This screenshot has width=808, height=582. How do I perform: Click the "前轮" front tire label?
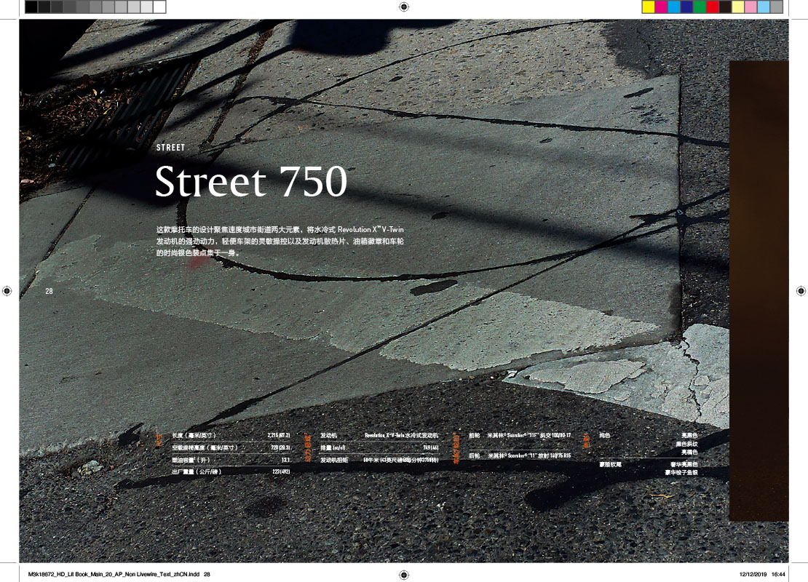474,435
